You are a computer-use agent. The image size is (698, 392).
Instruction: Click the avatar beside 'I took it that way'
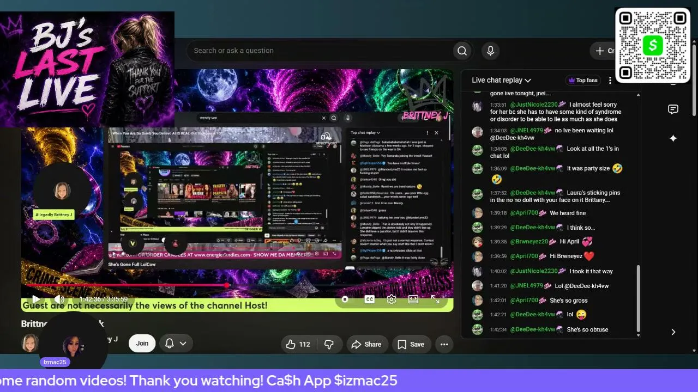pyautogui.click(x=477, y=271)
